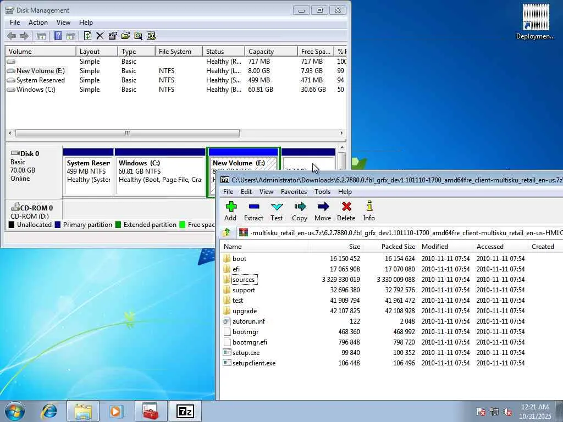Click the Show/Hide Action Pane toolbar icon
563x422 pixels.
[x=71, y=36]
